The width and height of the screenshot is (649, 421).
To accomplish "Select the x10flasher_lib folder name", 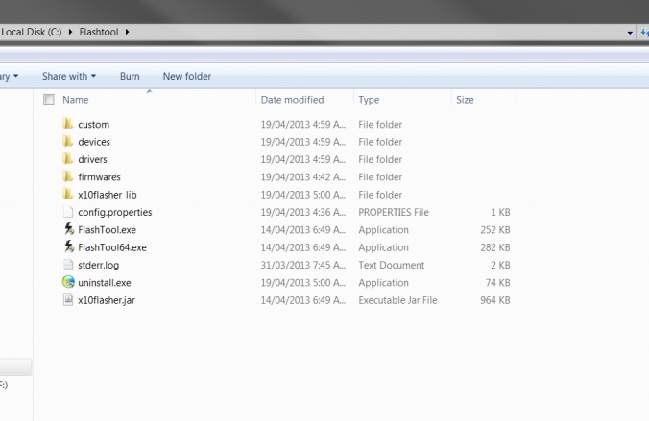I will coord(108,195).
